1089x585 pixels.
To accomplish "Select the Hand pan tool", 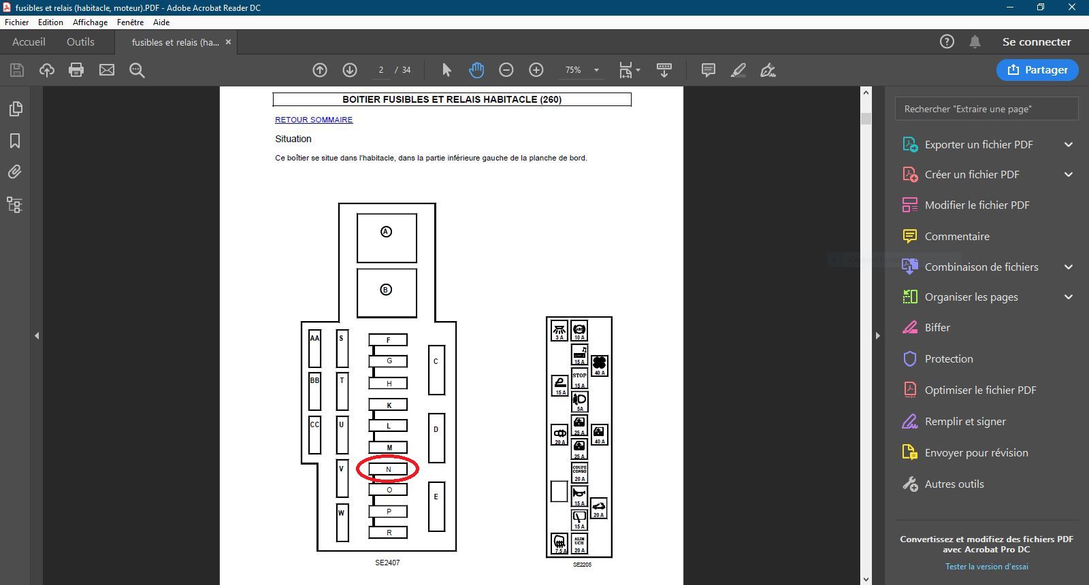I will [x=476, y=70].
